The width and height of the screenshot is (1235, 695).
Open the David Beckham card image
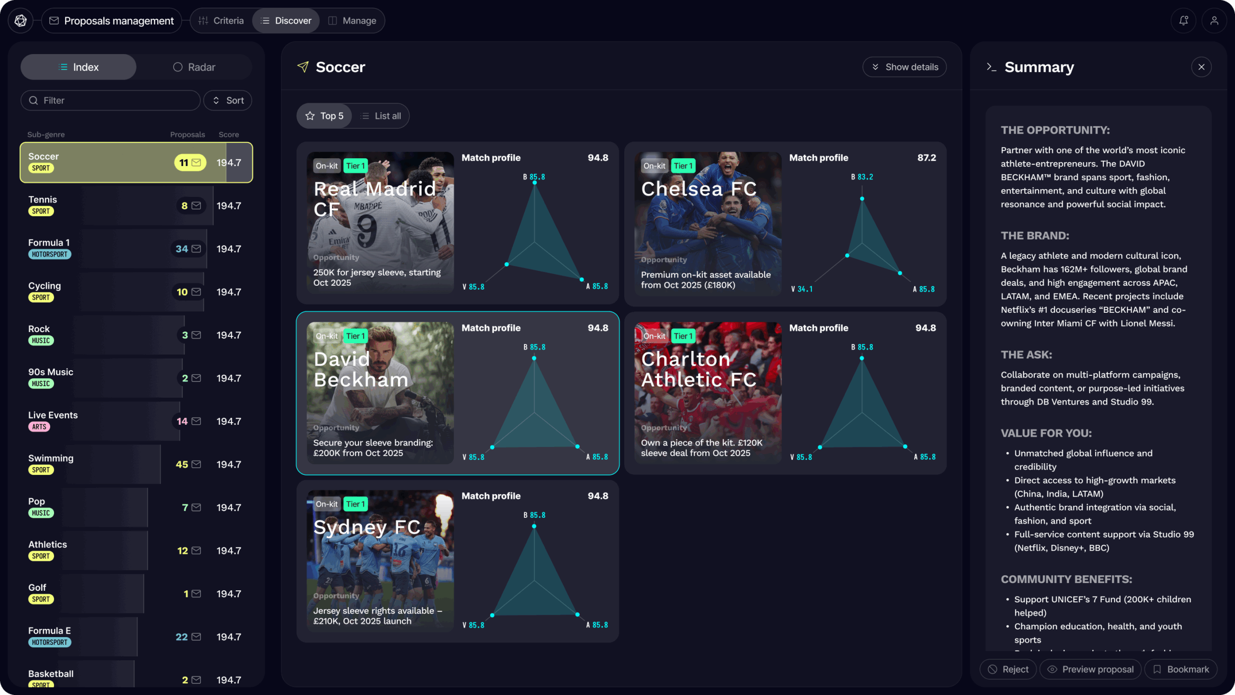[x=380, y=393]
